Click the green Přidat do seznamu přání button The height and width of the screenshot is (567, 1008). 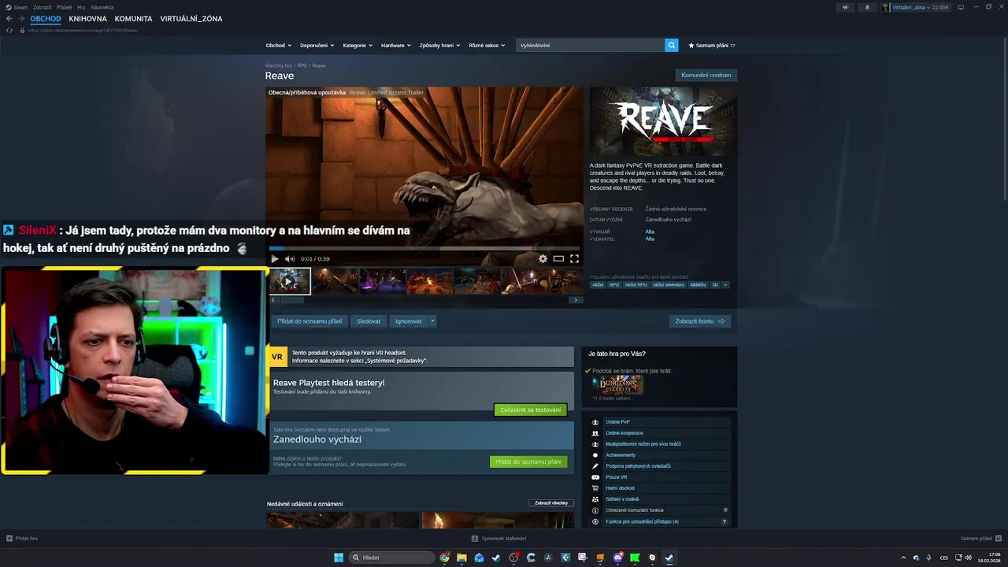pos(528,461)
